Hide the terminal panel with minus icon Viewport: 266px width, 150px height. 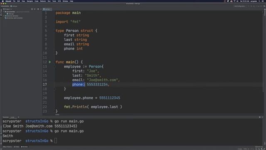pyautogui.click(x=262, y=117)
